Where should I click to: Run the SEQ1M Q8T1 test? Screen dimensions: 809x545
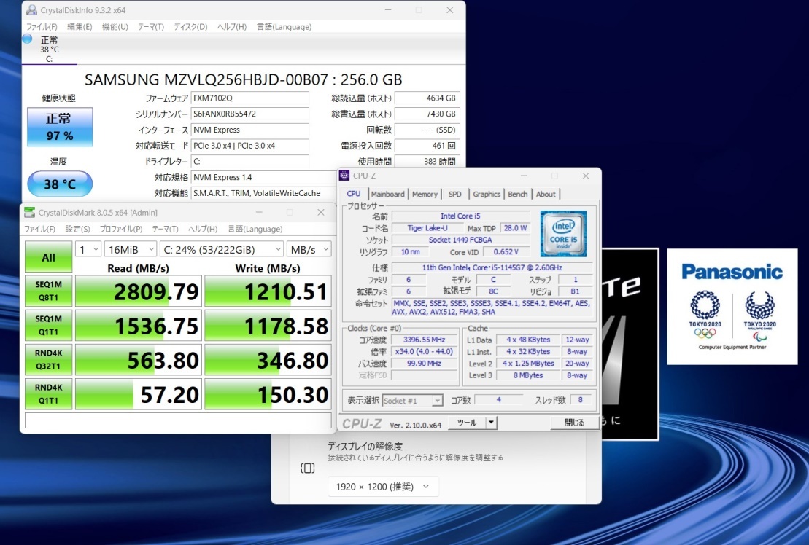(x=48, y=291)
